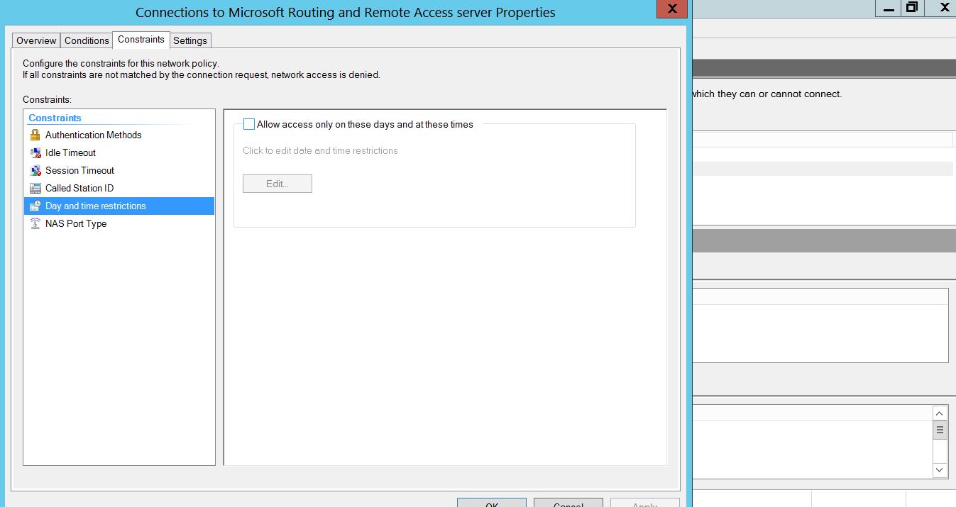This screenshot has width=956, height=507.
Task: Select Authentication Methods in constraints list
Action: (93, 135)
